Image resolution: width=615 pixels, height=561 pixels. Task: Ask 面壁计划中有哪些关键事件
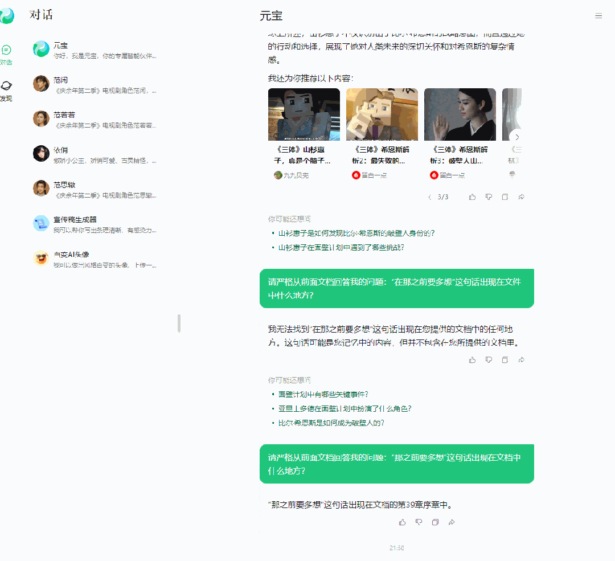323,394
